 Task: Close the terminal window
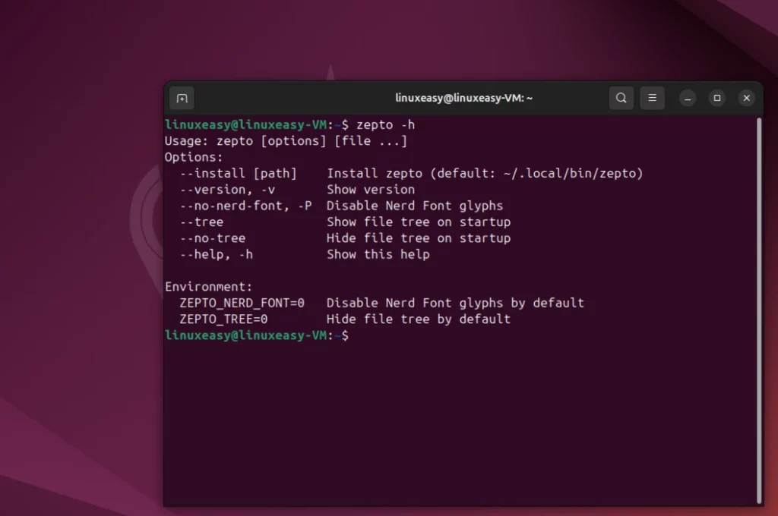746,98
